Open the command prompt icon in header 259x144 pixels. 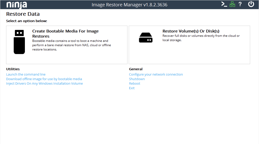pos(224,4)
